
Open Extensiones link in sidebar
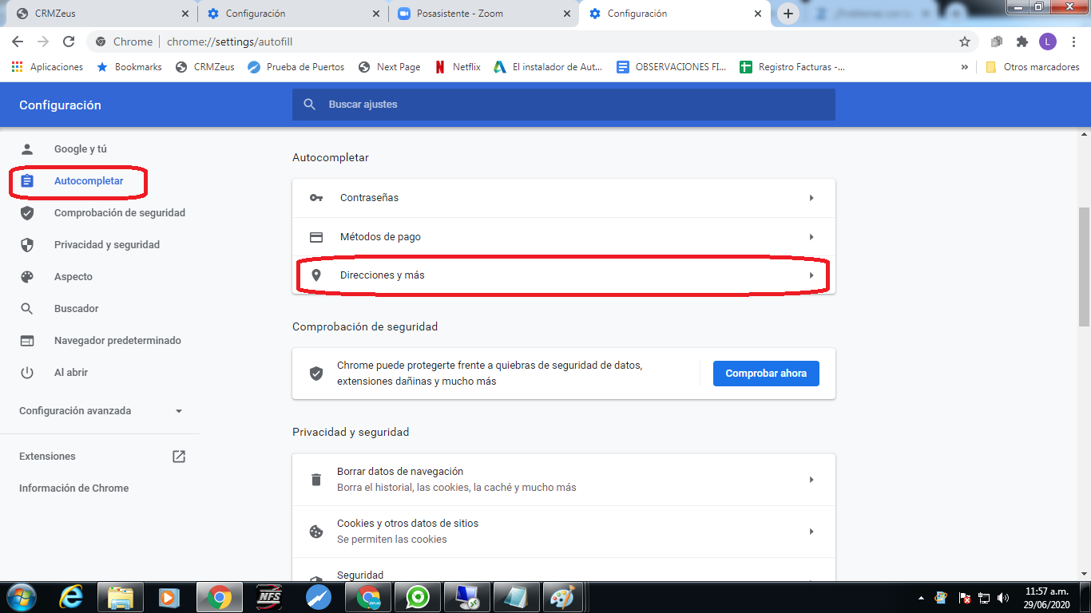(x=48, y=457)
